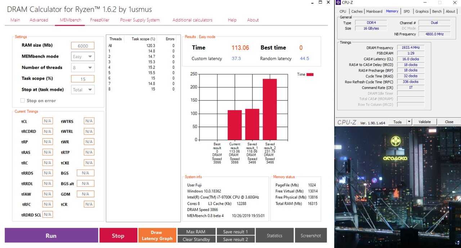Click the Time value 113.06
This screenshot has width=461, height=248.
[x=240, y=48]
